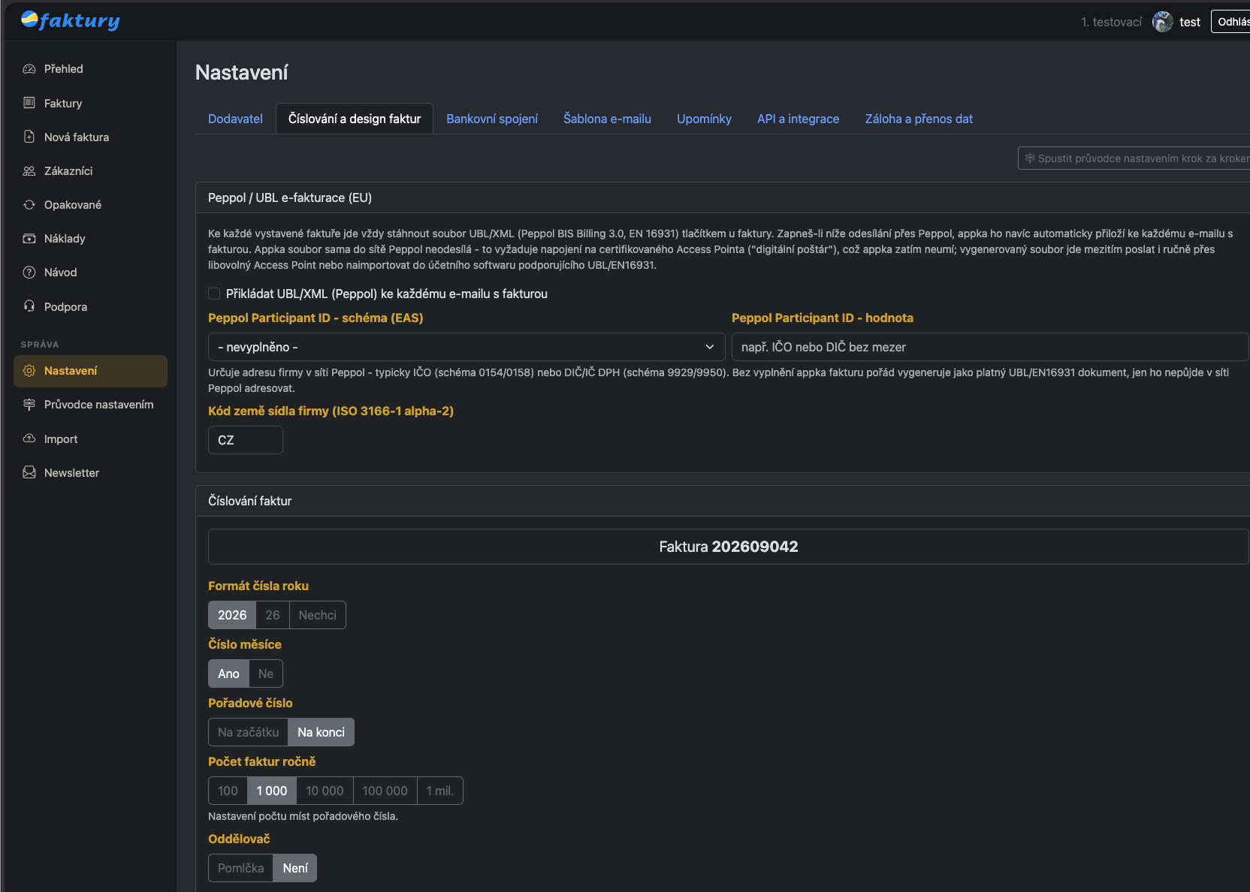
Task: Enable Přikládat UBL/XML (Peppol) checkbox
Action: 214,294
